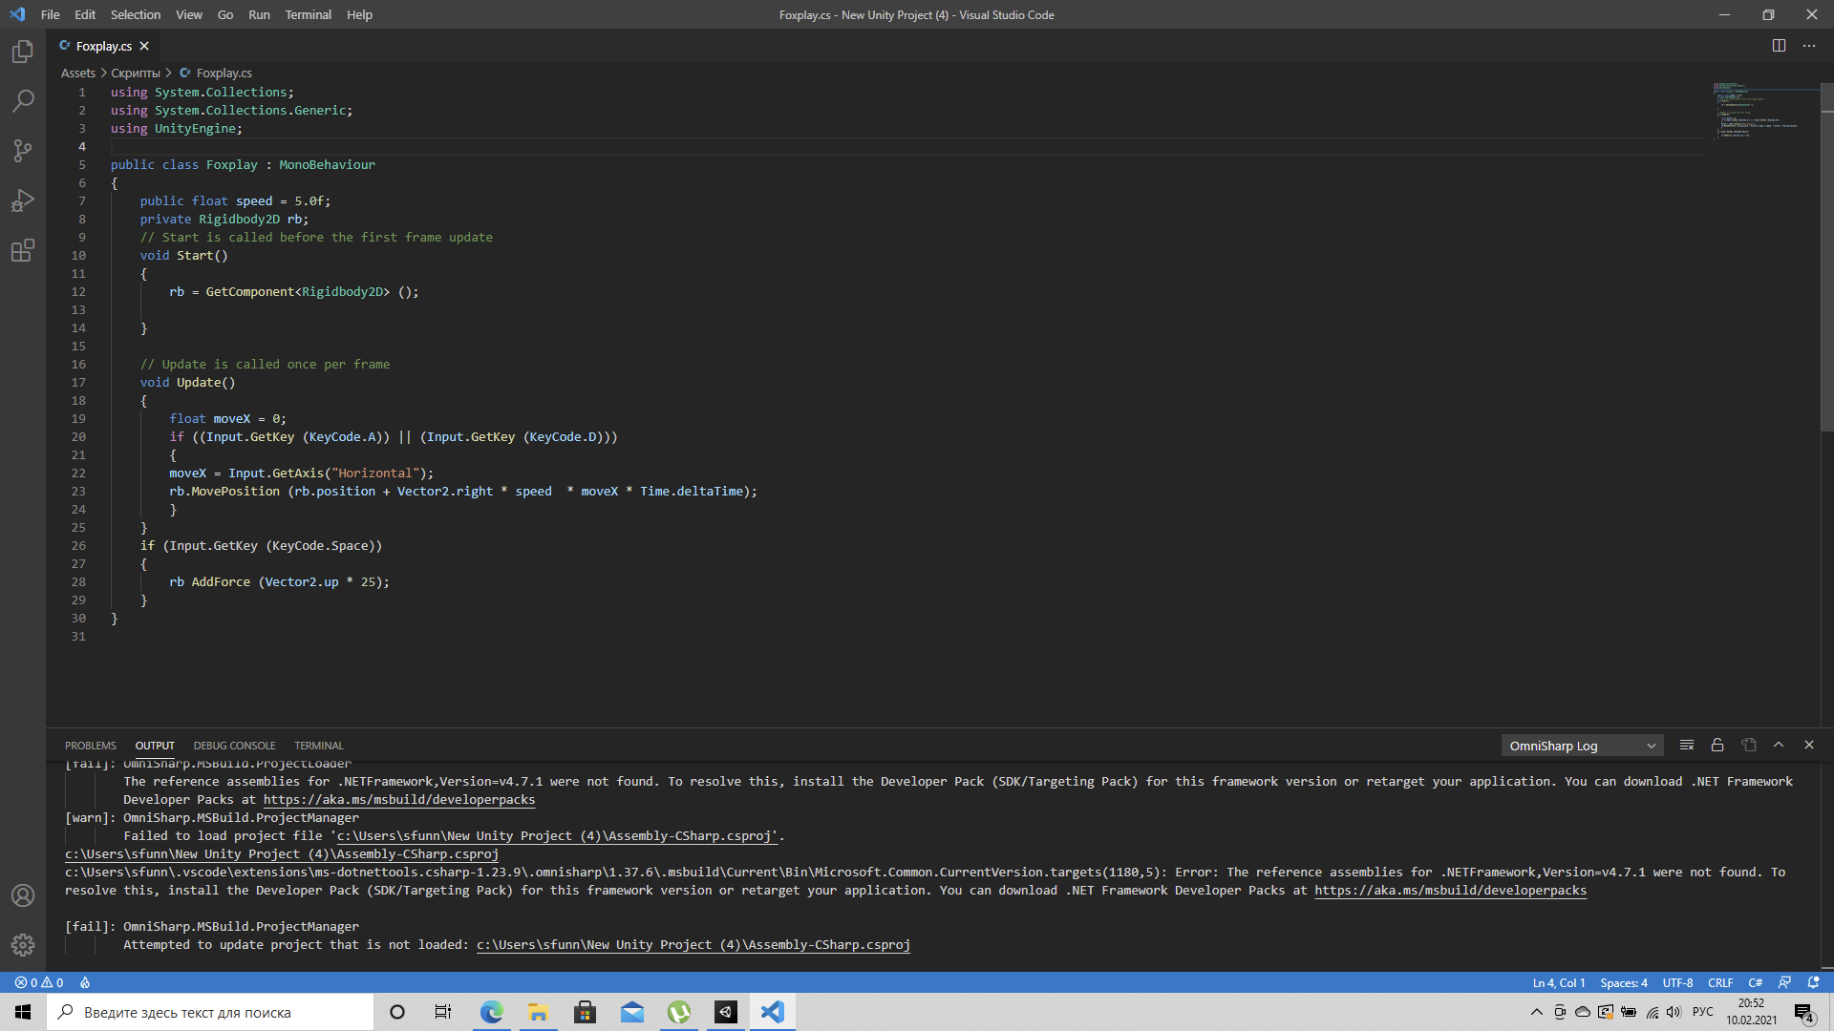Viewport: 1834px width, 1031px height.
Task: Open the View menu
Action: 189,14
